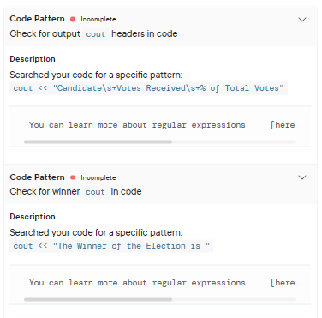
Task: Select the 'The Winner of the Election is' pattern code
Action: [111, 246]
